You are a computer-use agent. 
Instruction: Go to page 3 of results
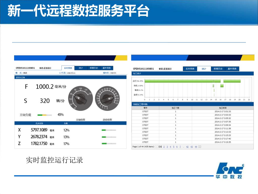pos(167,147)
